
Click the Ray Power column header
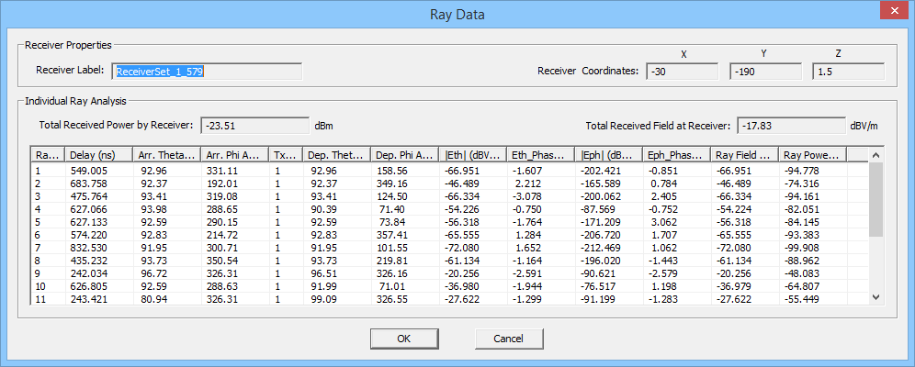pos(811,155)
